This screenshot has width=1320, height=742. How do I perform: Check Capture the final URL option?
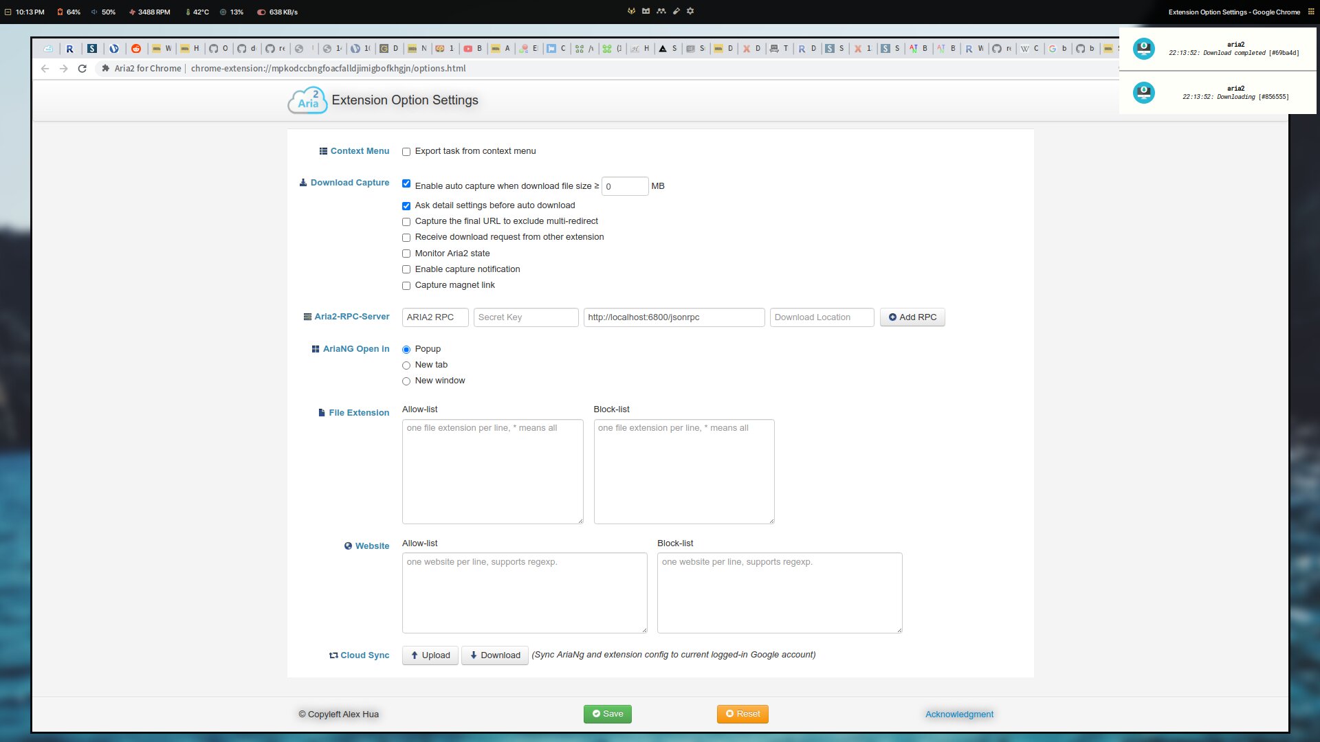pos(406,222)
